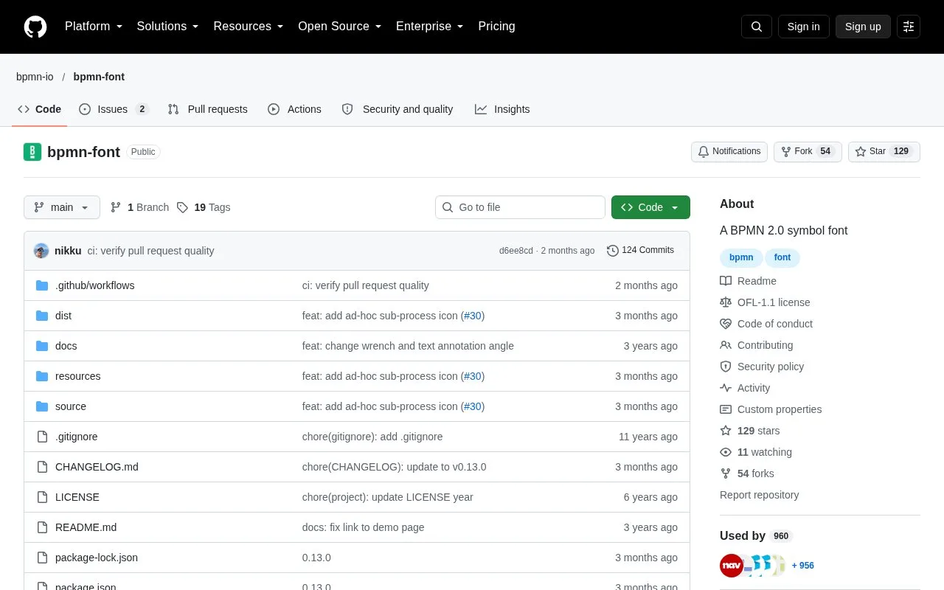944x590 pixels.
Task: Click the tag icon next to 19 Tags
Action: (182, 207)
